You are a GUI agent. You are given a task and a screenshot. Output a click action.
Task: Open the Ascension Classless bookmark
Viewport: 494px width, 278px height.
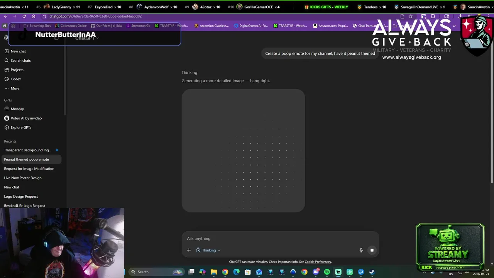coord(211,26)
